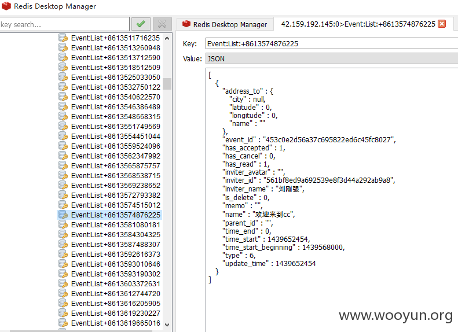458x332 pixels.
Task: Click key icon for Event:List:+8613525033050
Action: pyautogui.click(x=63, y=78)
